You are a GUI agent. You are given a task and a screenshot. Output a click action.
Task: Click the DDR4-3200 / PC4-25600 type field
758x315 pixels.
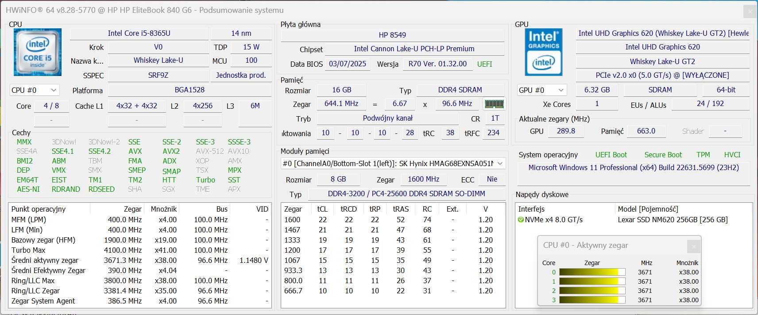tap(406, 194)
